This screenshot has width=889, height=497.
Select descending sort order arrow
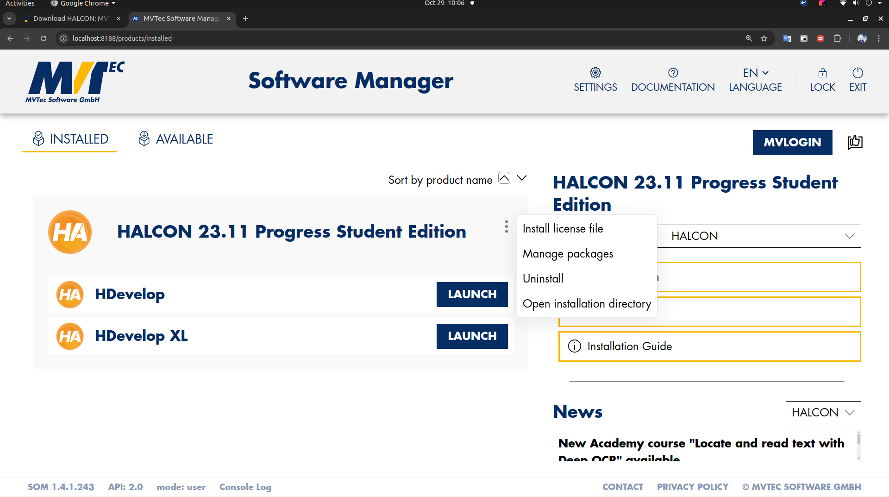pyautogui.click(x=522, y=178)
